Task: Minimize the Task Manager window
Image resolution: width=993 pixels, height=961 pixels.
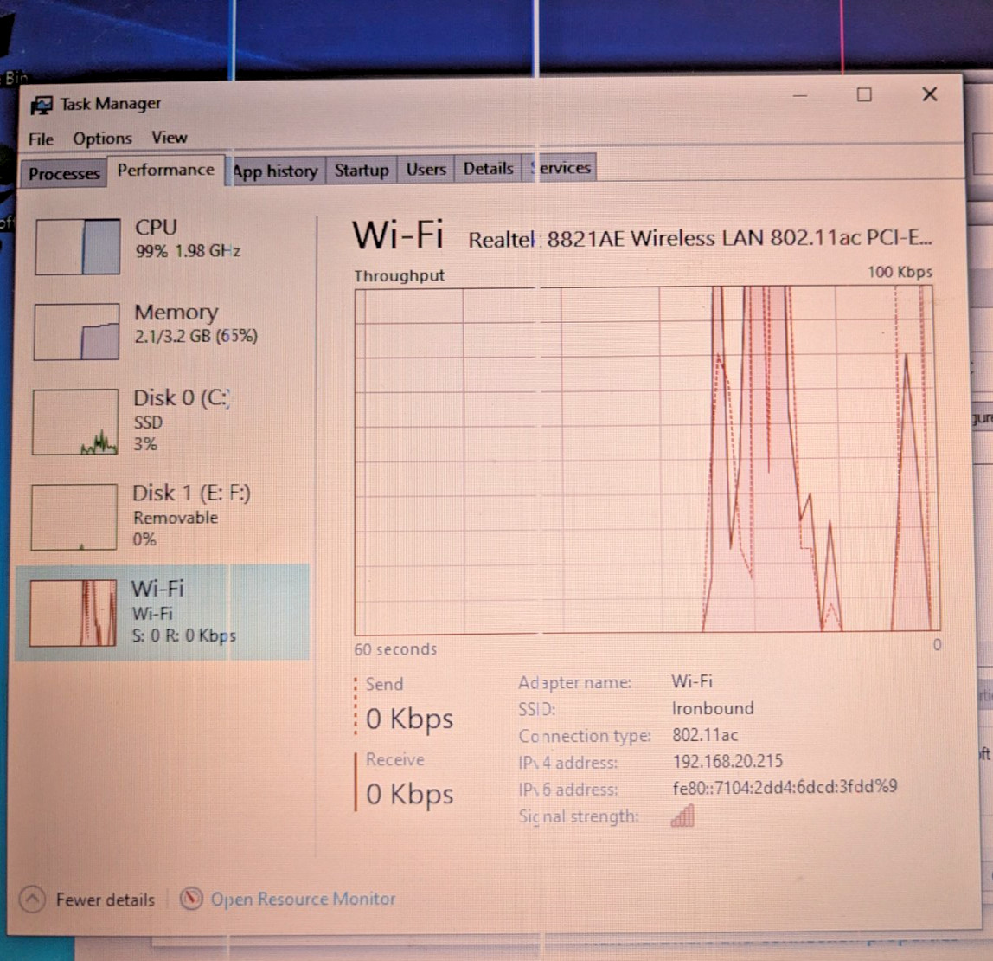Action: pos(800,96)
